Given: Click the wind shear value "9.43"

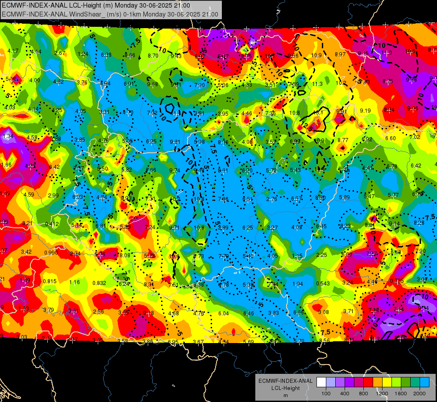Looking at the screenshot, I should (x=176, y=56).
